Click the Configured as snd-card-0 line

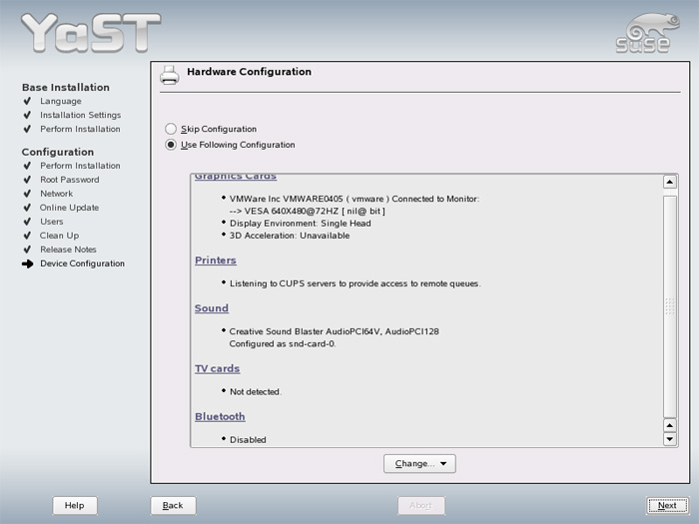coord(283,344)
